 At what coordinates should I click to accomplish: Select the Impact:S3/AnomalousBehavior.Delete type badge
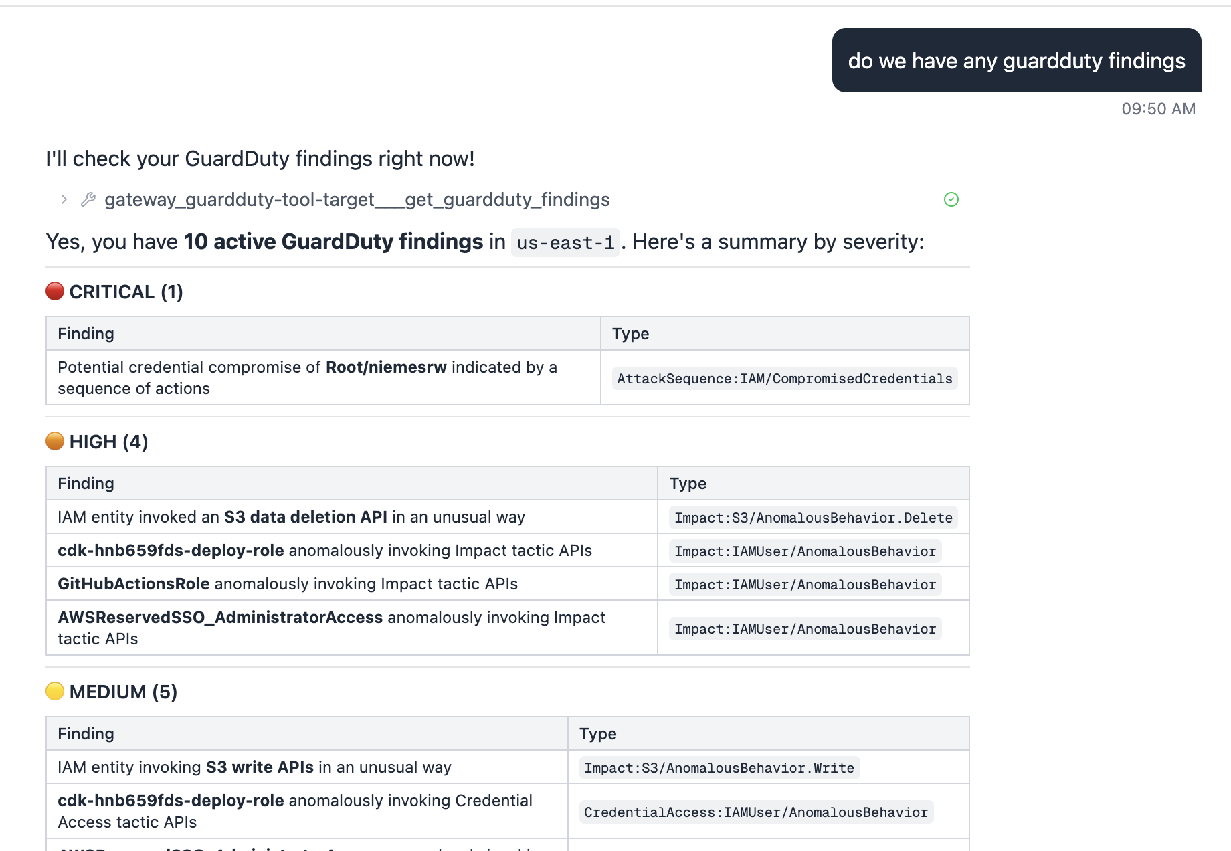812,517
